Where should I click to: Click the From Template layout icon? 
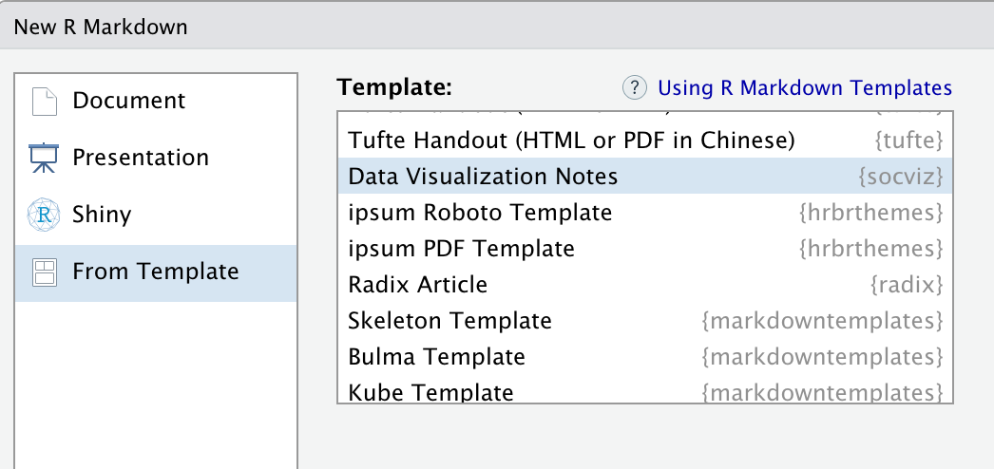tap(45, 272)
